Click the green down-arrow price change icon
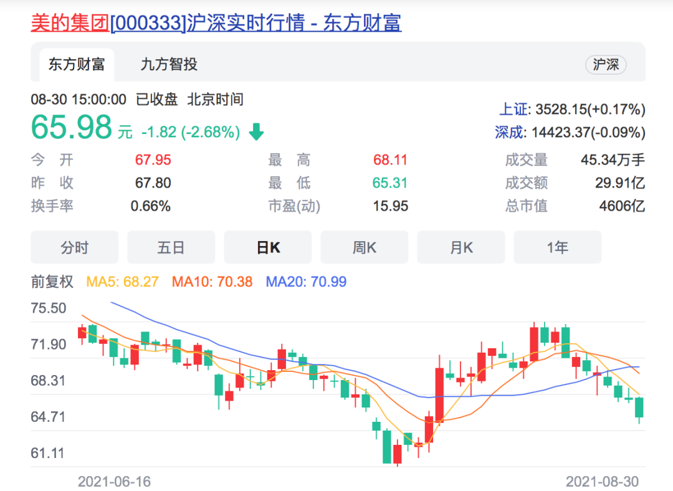The image size is (673, 491). pos(256,131)
